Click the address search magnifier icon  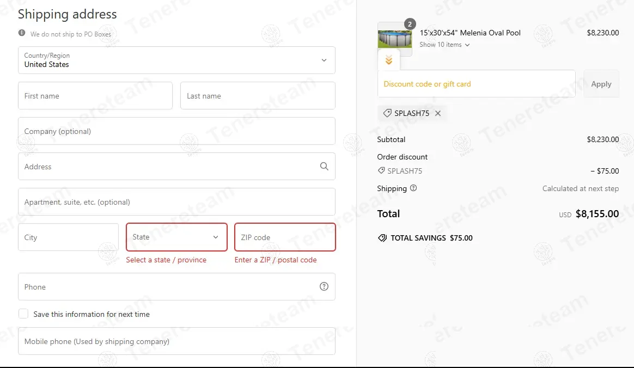(324, 167)
